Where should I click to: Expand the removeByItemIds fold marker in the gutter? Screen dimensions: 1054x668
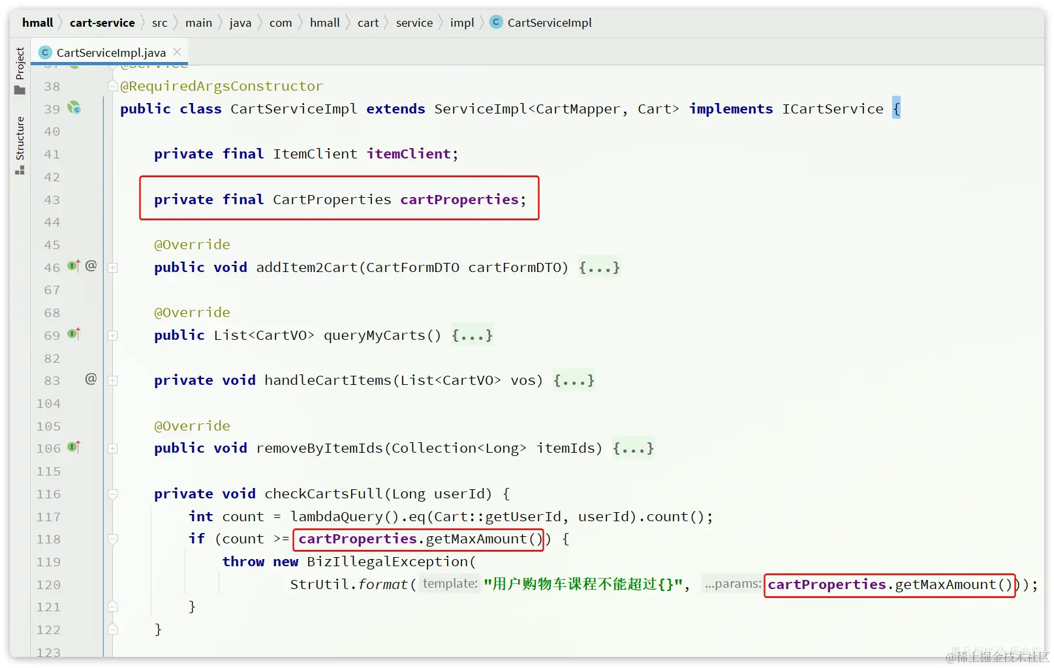click(x=113, y=448)
